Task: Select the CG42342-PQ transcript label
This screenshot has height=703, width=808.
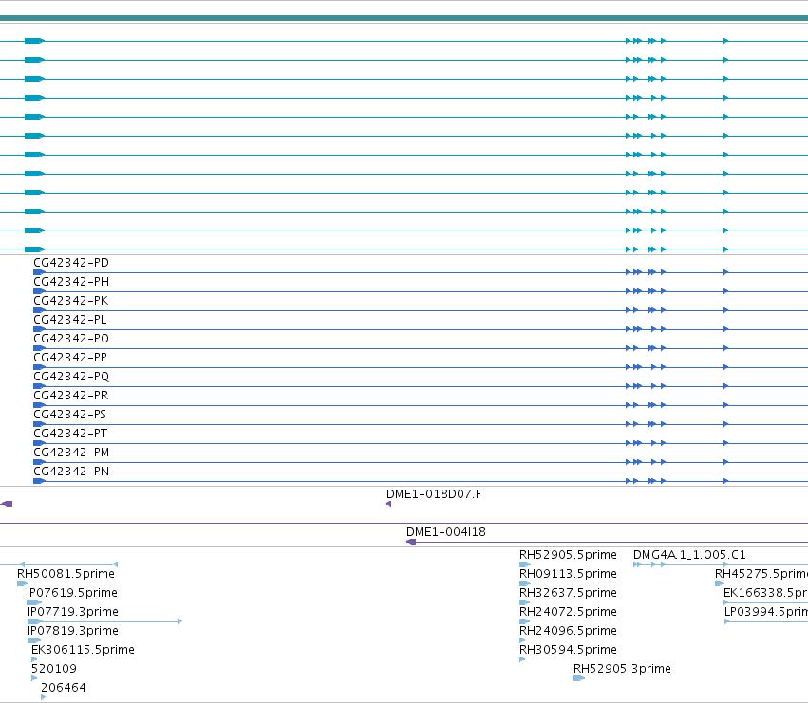Action: [71, 377]
